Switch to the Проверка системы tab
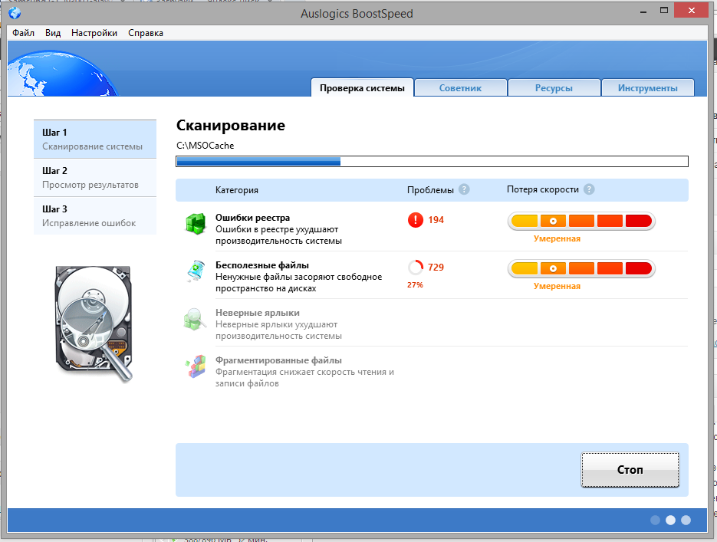This screenshot has height=542, width=717. [362, 87]
